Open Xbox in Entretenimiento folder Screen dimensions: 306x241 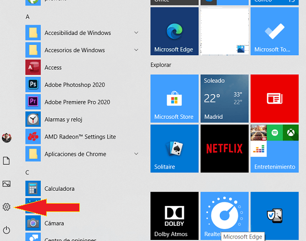pyautogui.click(x=291, y=133)
